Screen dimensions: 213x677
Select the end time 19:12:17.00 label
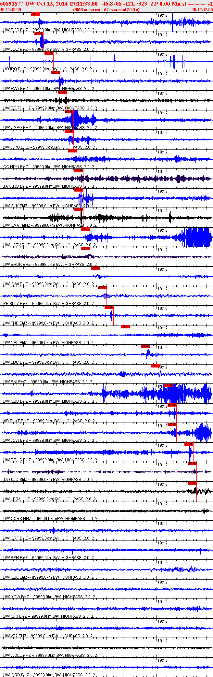click(x=202, y=10)
